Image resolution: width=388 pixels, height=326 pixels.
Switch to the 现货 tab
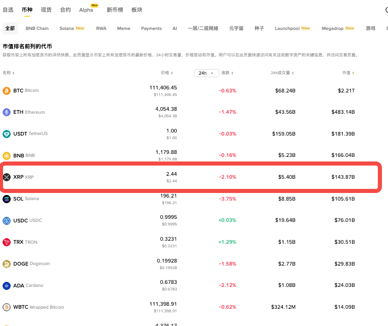point(46,10)
